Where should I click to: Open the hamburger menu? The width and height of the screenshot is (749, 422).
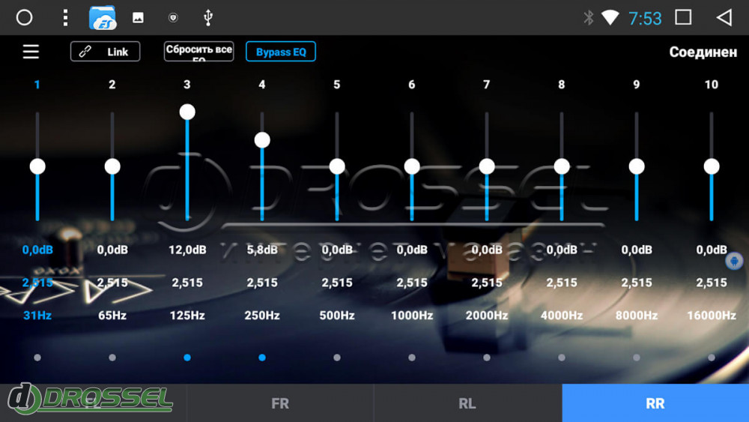click(x=31, y=52)
